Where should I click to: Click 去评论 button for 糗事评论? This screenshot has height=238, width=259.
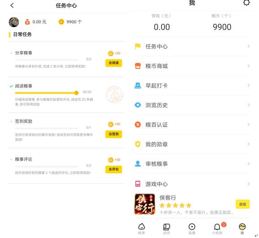(114, 169)
